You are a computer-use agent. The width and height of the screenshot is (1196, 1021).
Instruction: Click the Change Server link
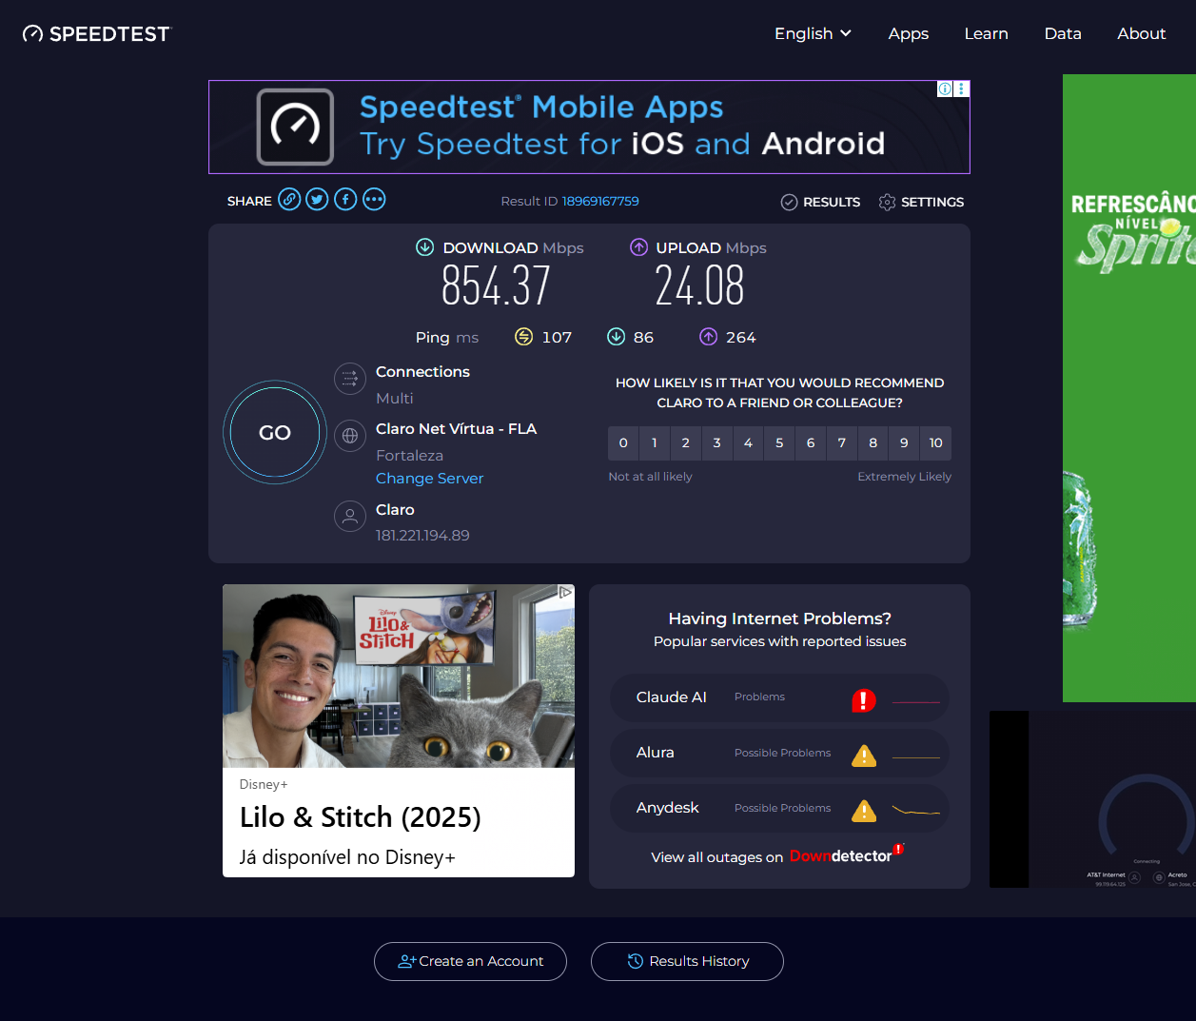(x=429, y=478)
